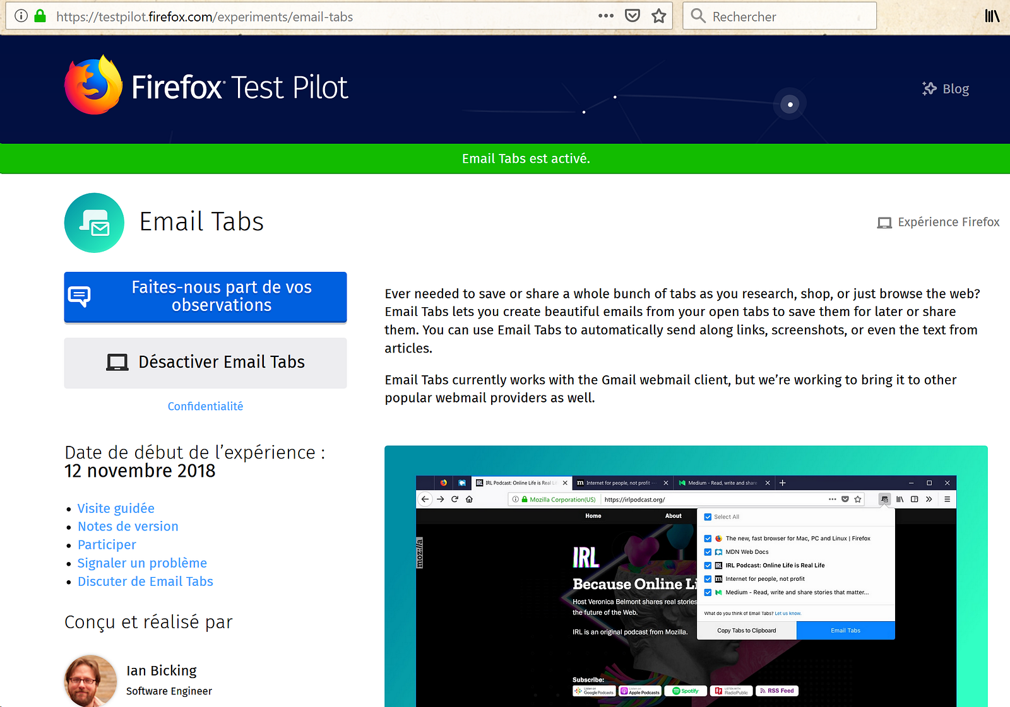This screenshot has height=707, width=1010.
Task: Click the Email Tabs demo screenshot
Action: [686, 576]
